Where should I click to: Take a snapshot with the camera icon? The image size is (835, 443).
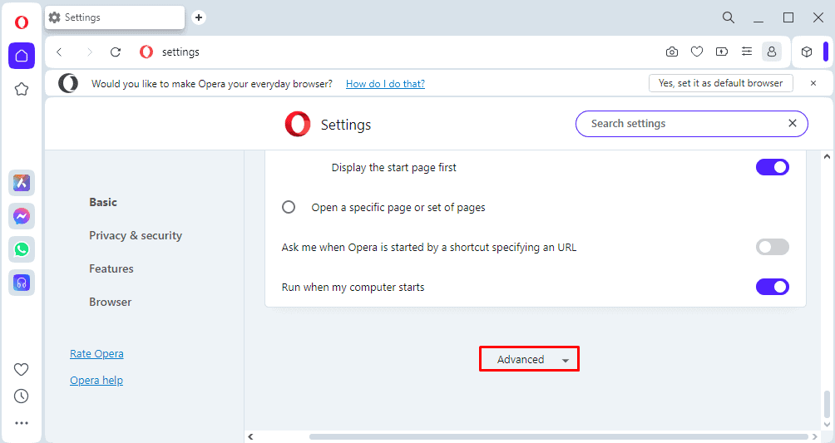click(672, 52)
